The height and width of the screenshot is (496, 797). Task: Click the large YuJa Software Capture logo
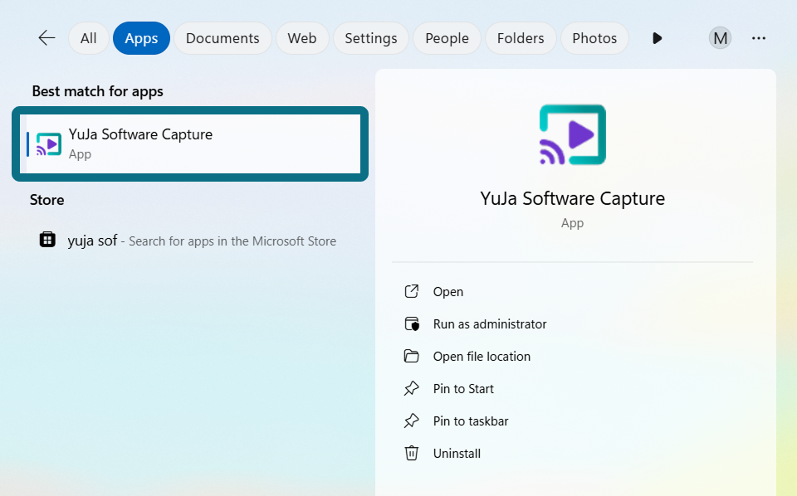[572, 134]
